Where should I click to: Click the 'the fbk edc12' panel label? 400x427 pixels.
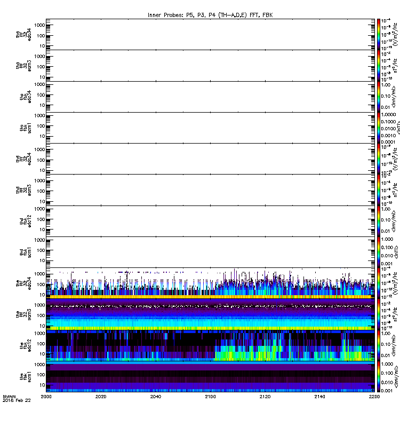coord(26,345)
